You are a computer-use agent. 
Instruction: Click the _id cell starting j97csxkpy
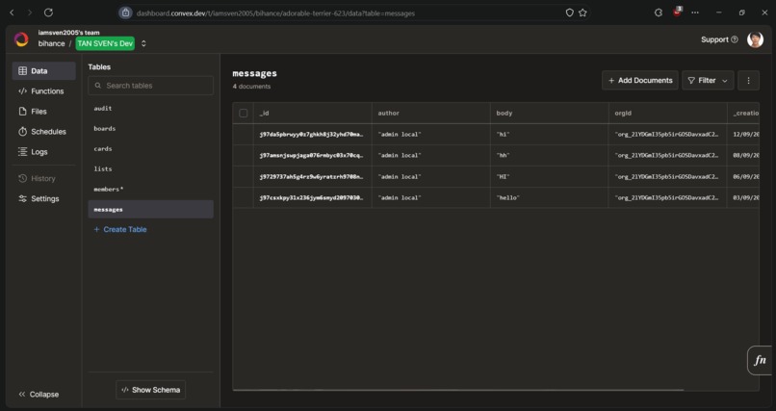tap(312, 198)
